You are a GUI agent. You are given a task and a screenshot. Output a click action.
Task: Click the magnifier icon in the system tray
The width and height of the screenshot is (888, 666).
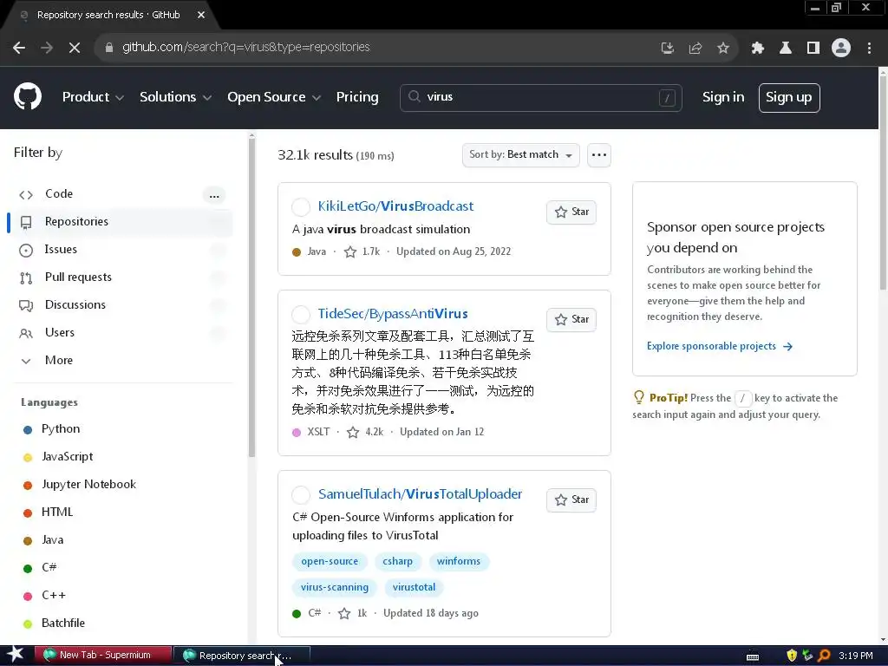tap(824, 656)
